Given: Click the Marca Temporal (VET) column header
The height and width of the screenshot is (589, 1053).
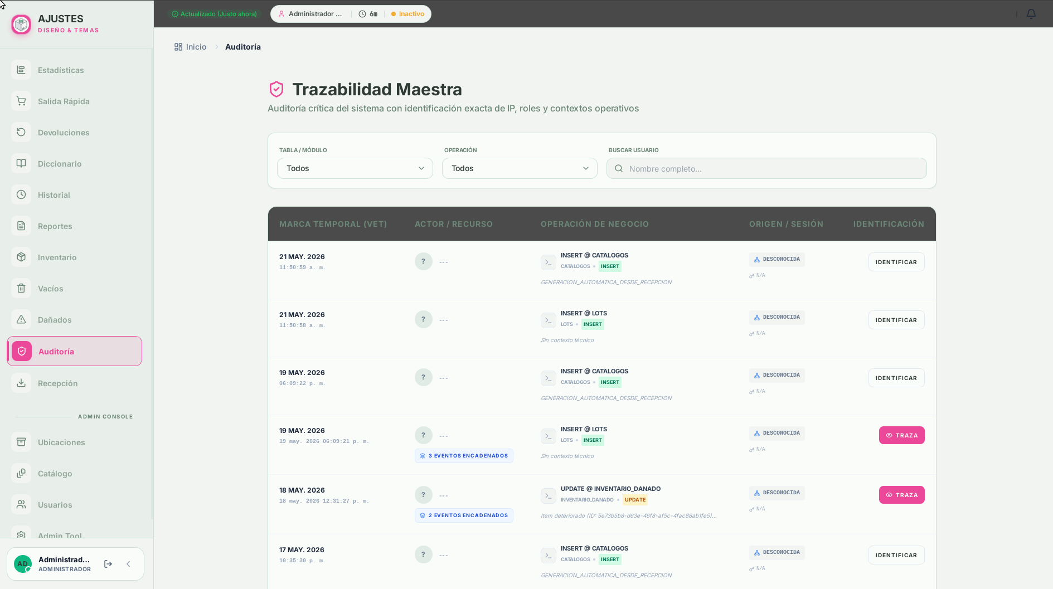Looking at the screenshot, I should pos(333,224).
